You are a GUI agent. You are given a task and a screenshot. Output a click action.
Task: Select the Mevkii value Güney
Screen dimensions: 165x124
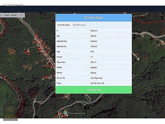click(111, 73)
